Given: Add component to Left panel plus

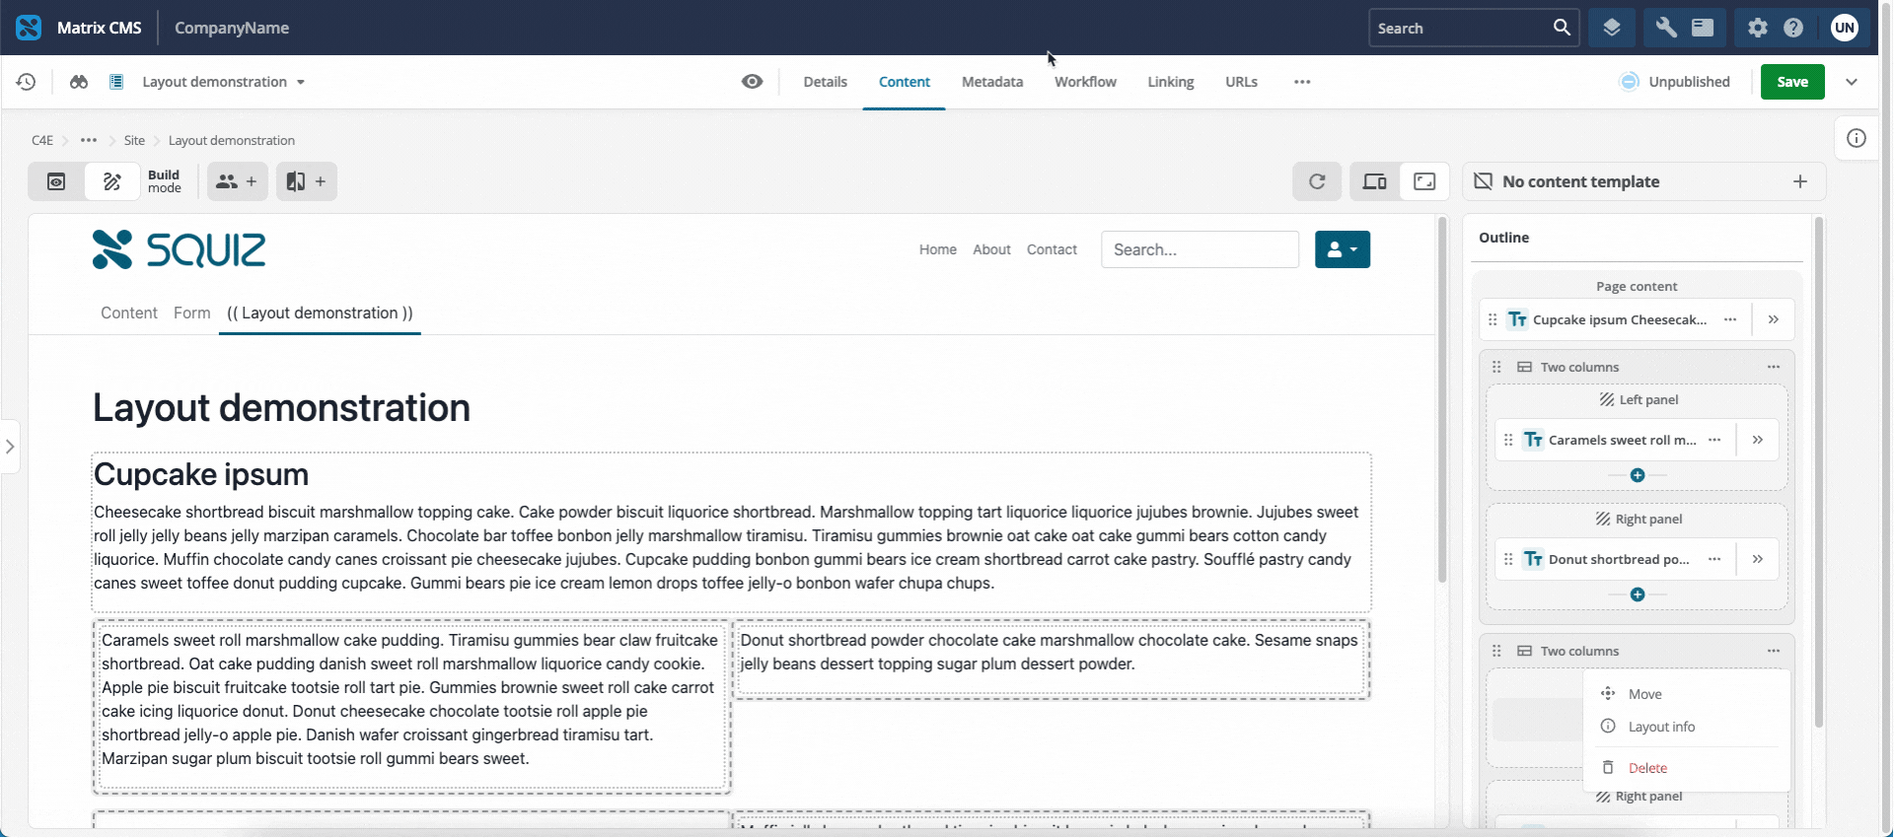Looking at the screenshot, I should [1638, 475].
